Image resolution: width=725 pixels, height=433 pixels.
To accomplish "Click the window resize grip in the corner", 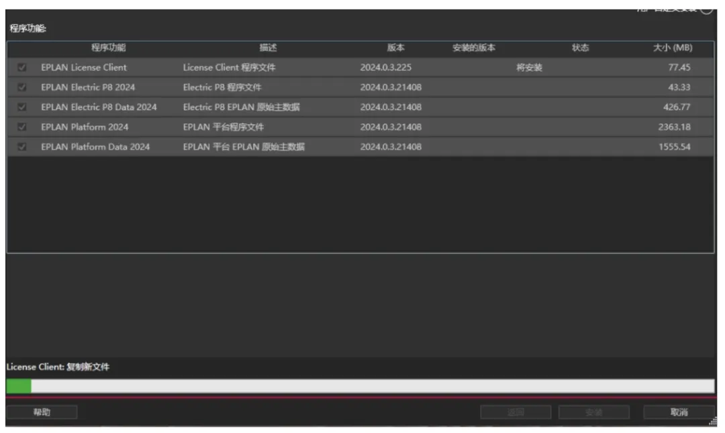I will click(x=712, y=422).
